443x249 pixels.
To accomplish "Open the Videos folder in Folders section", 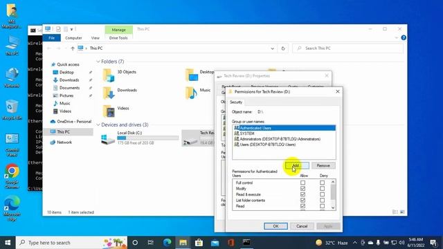I will 109,111.
